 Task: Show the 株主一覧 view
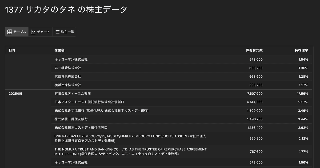(x=64, y=32)
